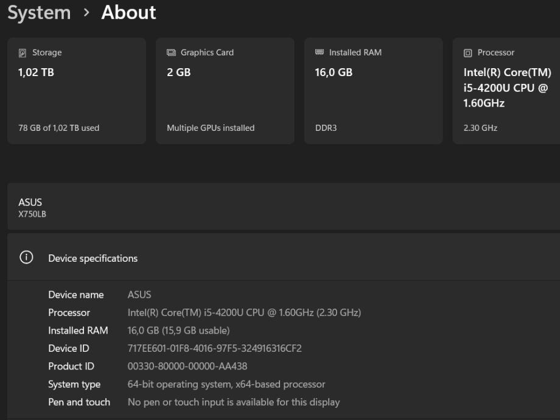Image resolution: width=560 pixels, height=420 pixels.
Task: Click the About page heading
Action: click(128, 13)
